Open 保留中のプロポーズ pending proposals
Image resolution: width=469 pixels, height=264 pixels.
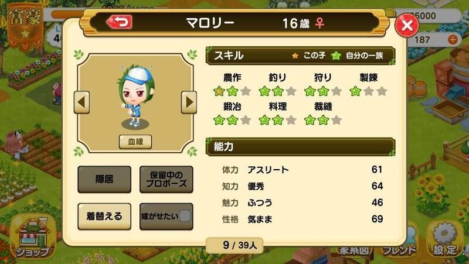pos(166,179)
